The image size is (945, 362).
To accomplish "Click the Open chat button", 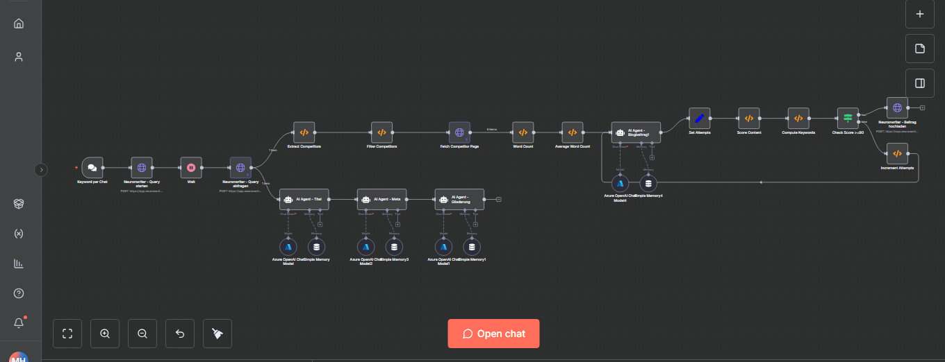I will tap(493, 334).
